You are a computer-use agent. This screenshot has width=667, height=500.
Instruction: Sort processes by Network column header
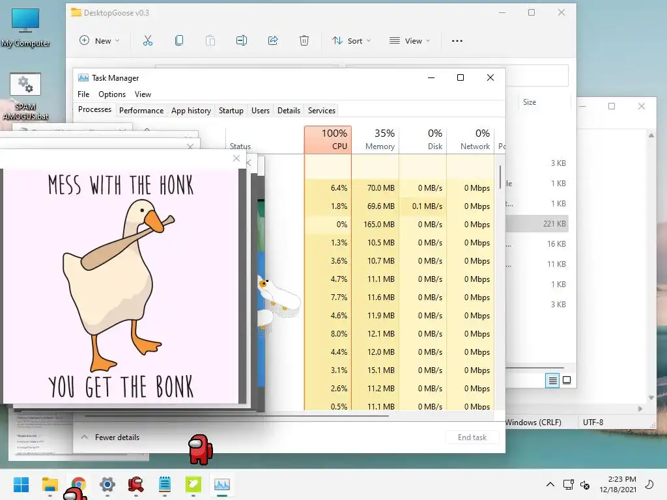point(470,139)
